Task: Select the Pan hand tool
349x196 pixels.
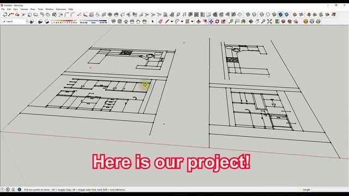Action: pyautogui.click(x=257, y=22)
